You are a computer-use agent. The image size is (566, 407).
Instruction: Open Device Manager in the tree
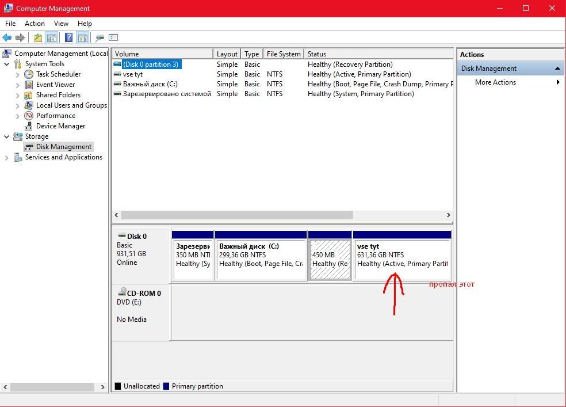[60, 126]
